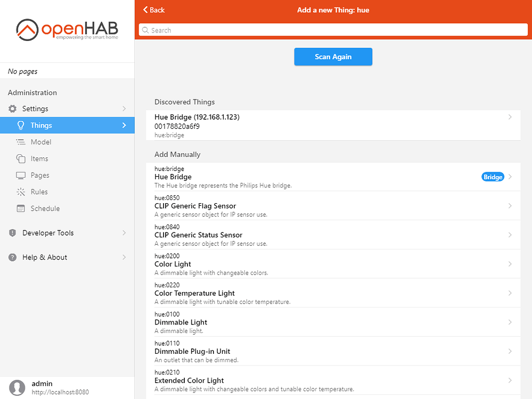Expand the Settings sidebar section
532x399 pixels.
tap(125, 109)
